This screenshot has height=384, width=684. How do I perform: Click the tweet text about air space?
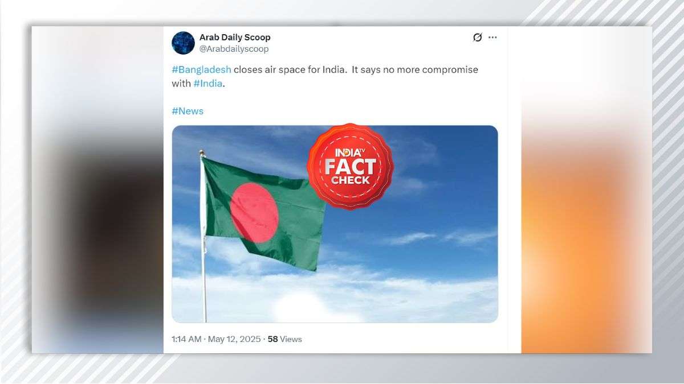(325, 76)
